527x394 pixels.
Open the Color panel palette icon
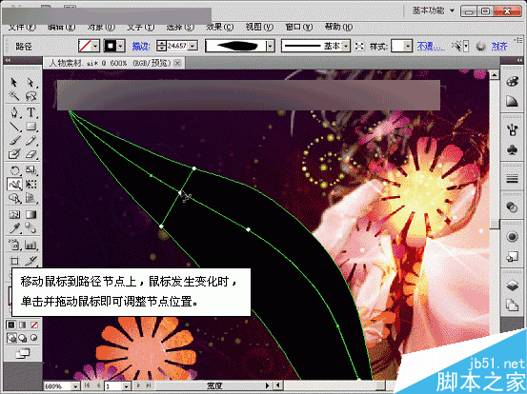(x=512, y=82)
